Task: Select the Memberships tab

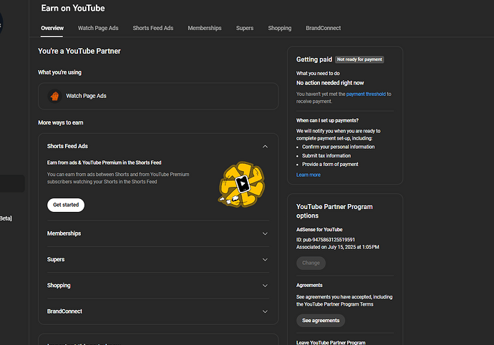Action: pyautogui.click(x=205, y=28)
